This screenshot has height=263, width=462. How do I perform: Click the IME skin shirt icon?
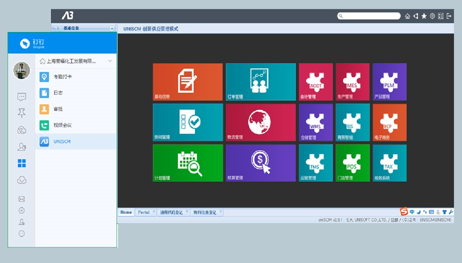pyautogui.click(x=444, y=212)
